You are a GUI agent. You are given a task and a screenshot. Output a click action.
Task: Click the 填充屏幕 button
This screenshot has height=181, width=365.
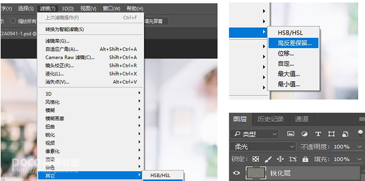tap(156, 21)
